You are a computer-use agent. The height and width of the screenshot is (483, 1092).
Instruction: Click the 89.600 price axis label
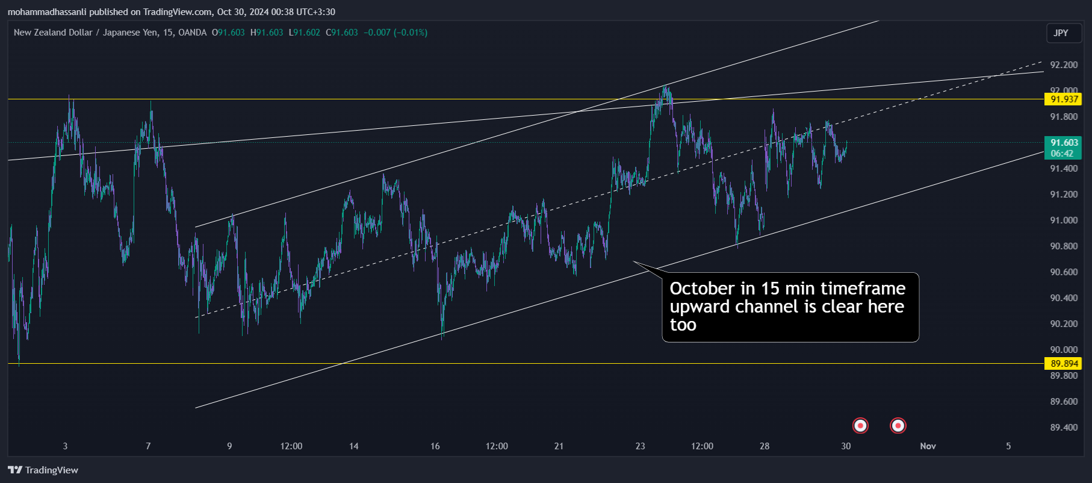click(x=1064, y=402)
